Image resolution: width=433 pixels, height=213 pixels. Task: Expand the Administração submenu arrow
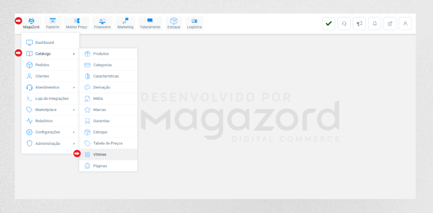[74, 144]
